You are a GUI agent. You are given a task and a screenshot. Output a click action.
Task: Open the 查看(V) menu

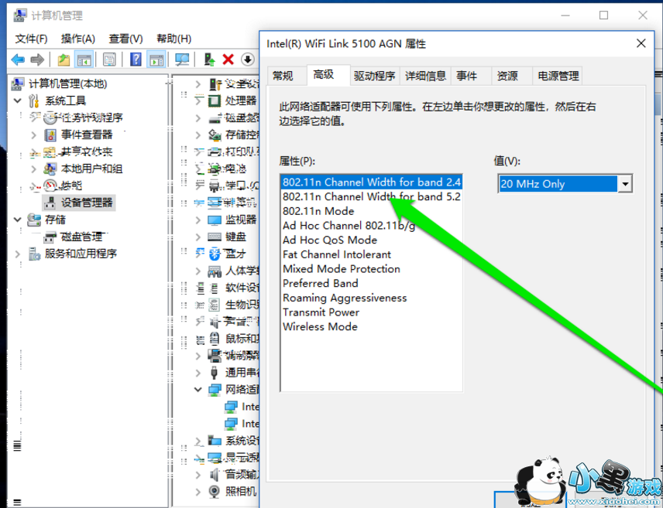pyautogui.click(x=125, y=39)
